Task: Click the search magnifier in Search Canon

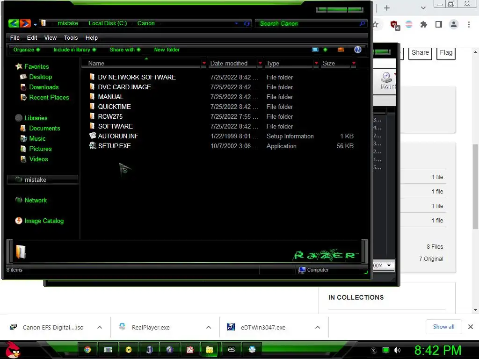Action: 362,23
